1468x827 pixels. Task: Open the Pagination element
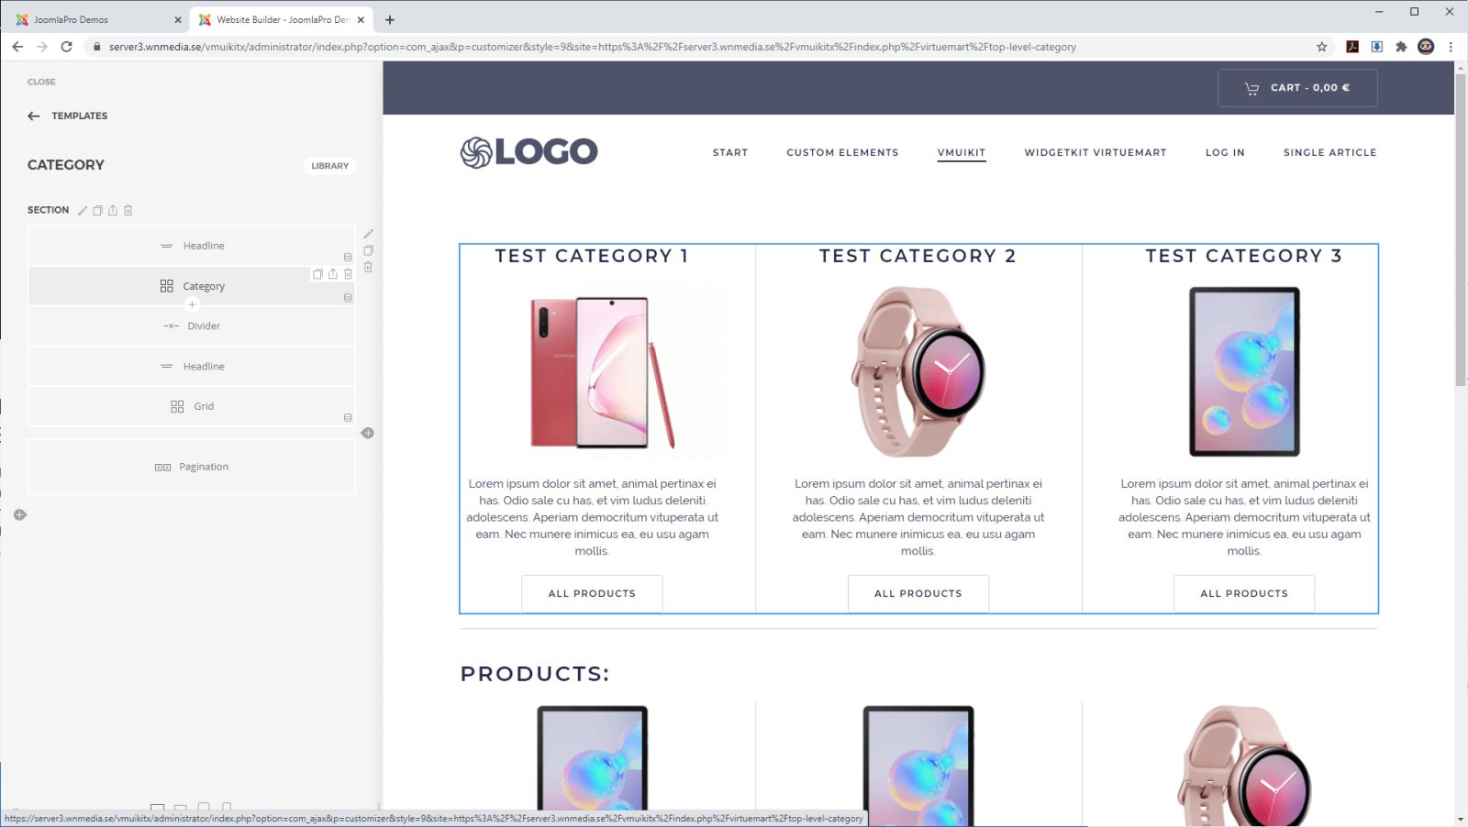pos(192,467)
